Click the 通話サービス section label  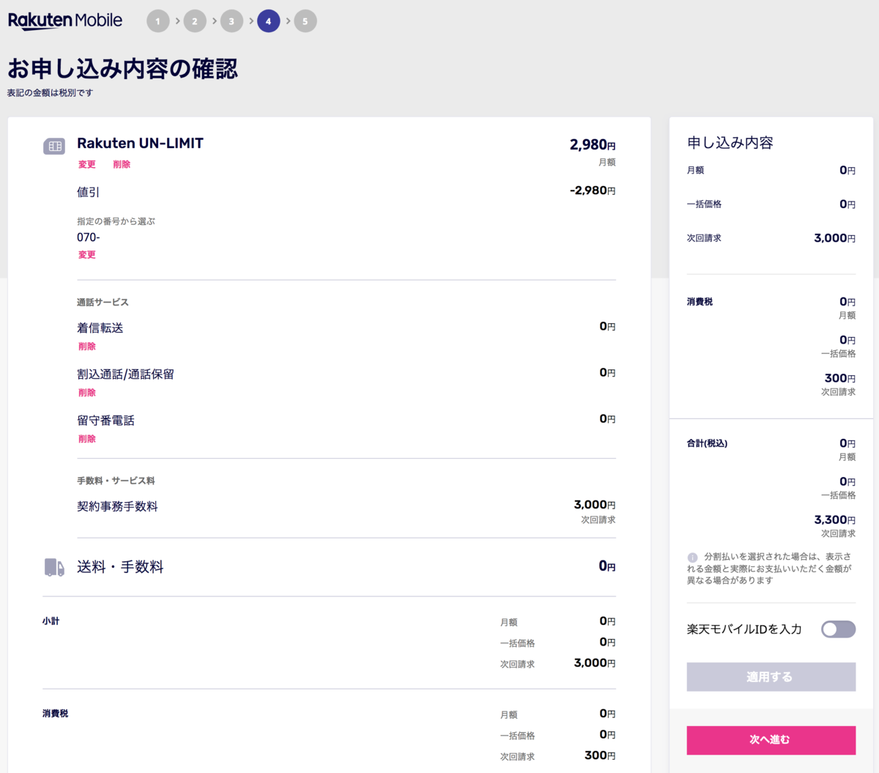click(x=103, y=303)
